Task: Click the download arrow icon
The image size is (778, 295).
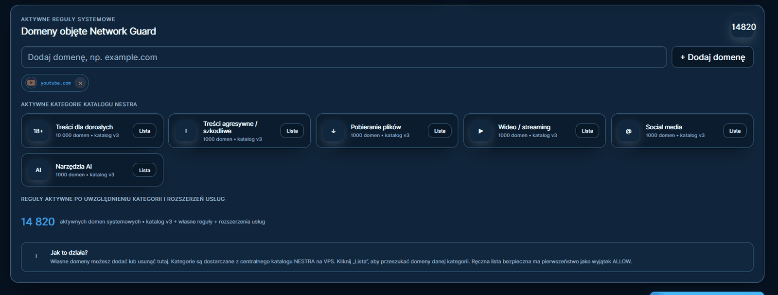Action: 334,131
